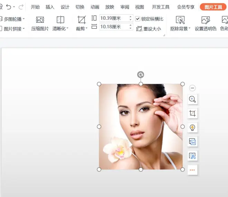Decrease width with the stepper down arrow
228x197 pixels.
pos(131,28)
